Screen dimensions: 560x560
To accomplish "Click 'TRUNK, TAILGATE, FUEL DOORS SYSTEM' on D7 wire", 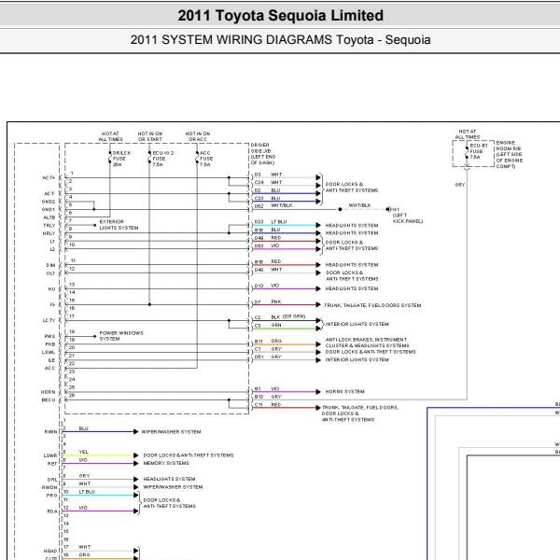I will [x=372, y=305].
